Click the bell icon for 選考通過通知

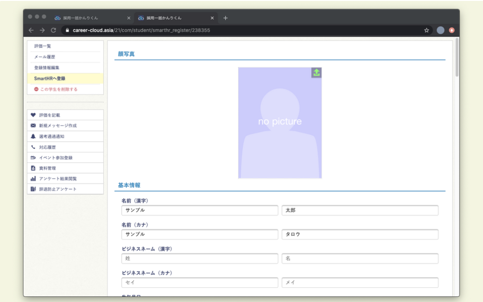click(33, 136)
